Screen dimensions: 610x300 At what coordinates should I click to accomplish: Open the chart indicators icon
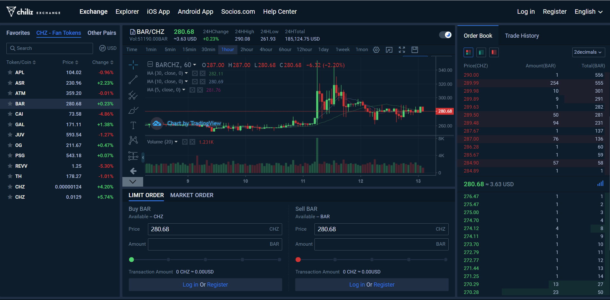pyautogui.click(x=389, y=50)
